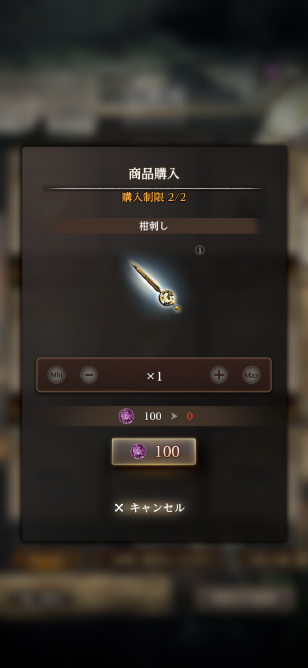Tap the golden hairpin item image
308x668 pixels.
(155, 286)
